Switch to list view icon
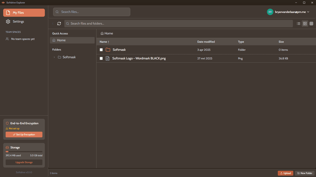 coord(298,23)
